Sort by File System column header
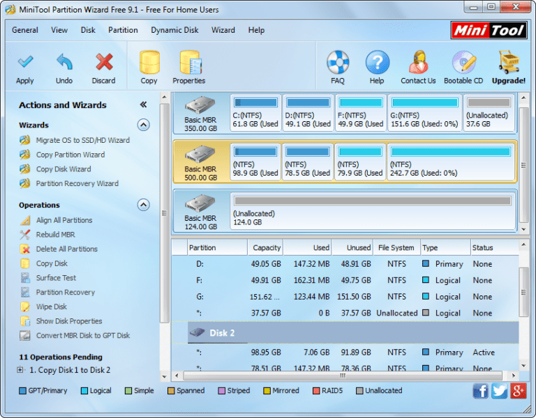The image size is (536, 418). point(396,248)
